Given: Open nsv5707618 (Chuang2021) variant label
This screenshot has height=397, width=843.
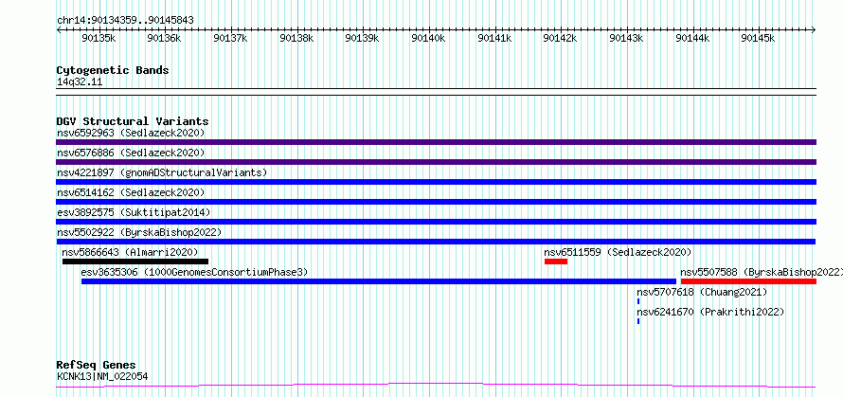Looking at the screenshot, I should [702, 292].
